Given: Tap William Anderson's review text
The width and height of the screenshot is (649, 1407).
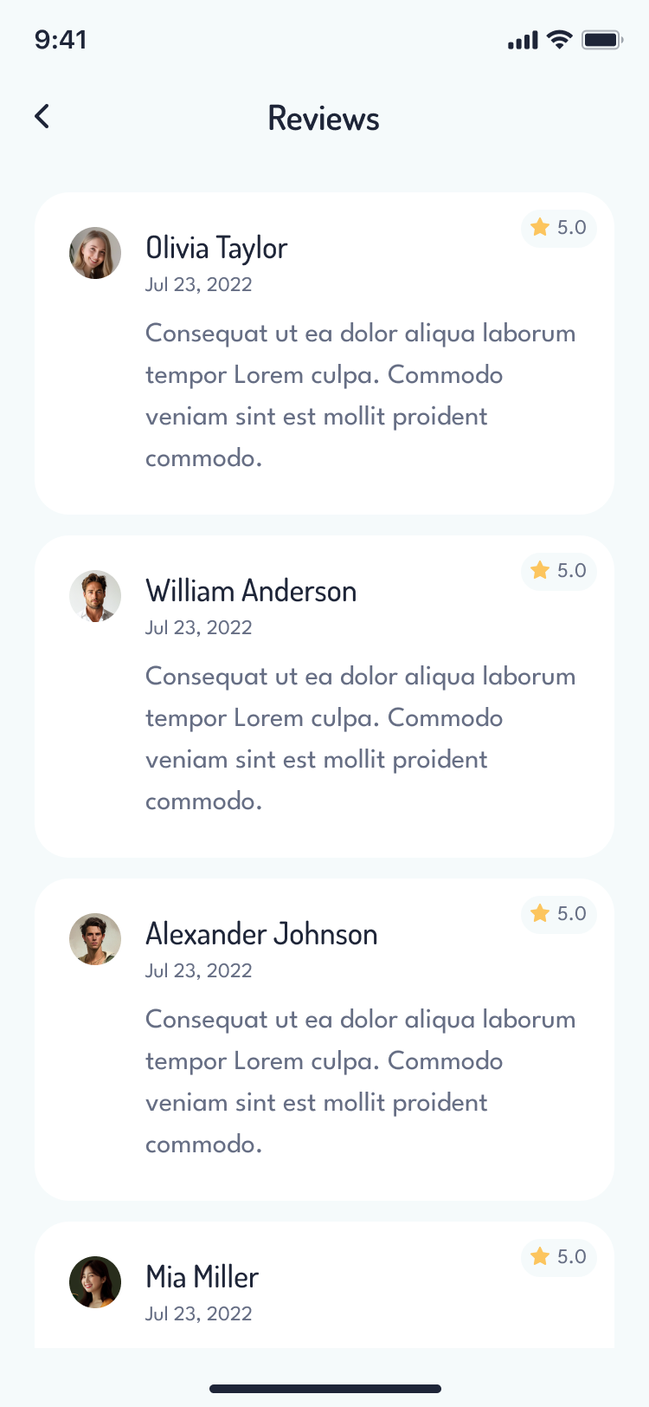Looking at the screenshot, I should pyautogui.click(x=360, y=738).
